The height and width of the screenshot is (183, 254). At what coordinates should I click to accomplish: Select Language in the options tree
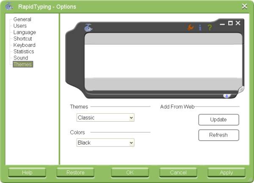pyautogui.click(x=25, y=33)
